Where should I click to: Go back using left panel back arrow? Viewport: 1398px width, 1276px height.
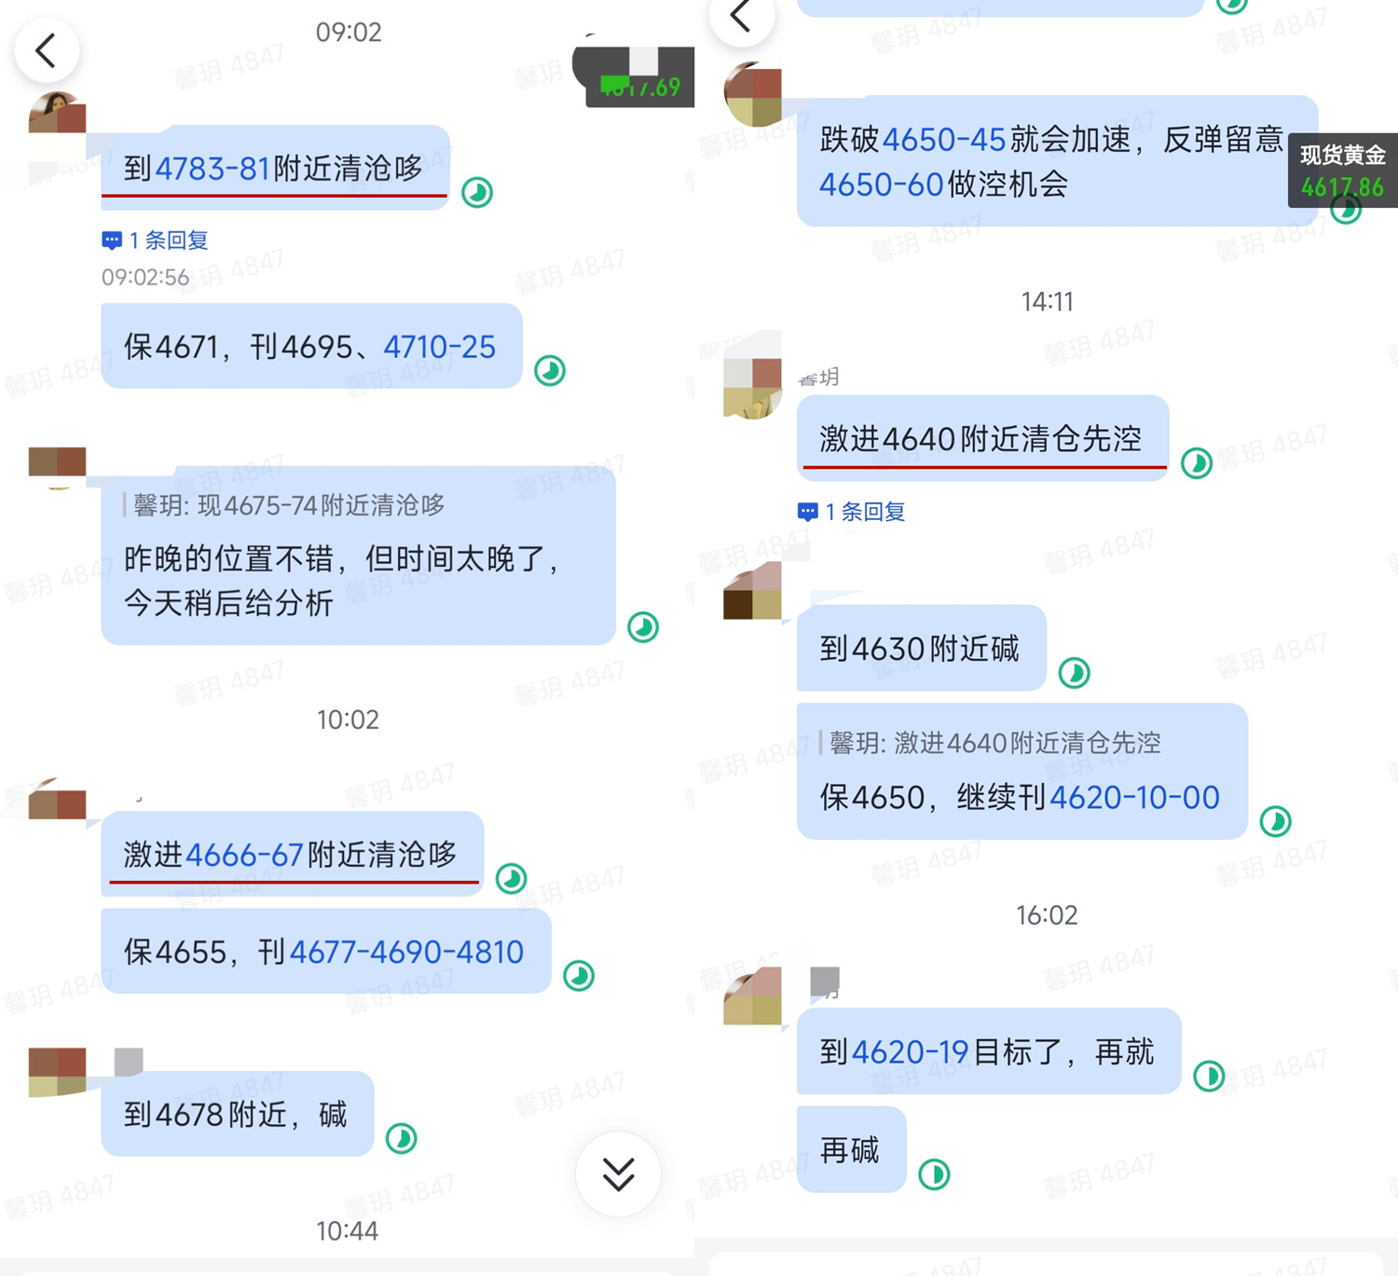(46, 50)
